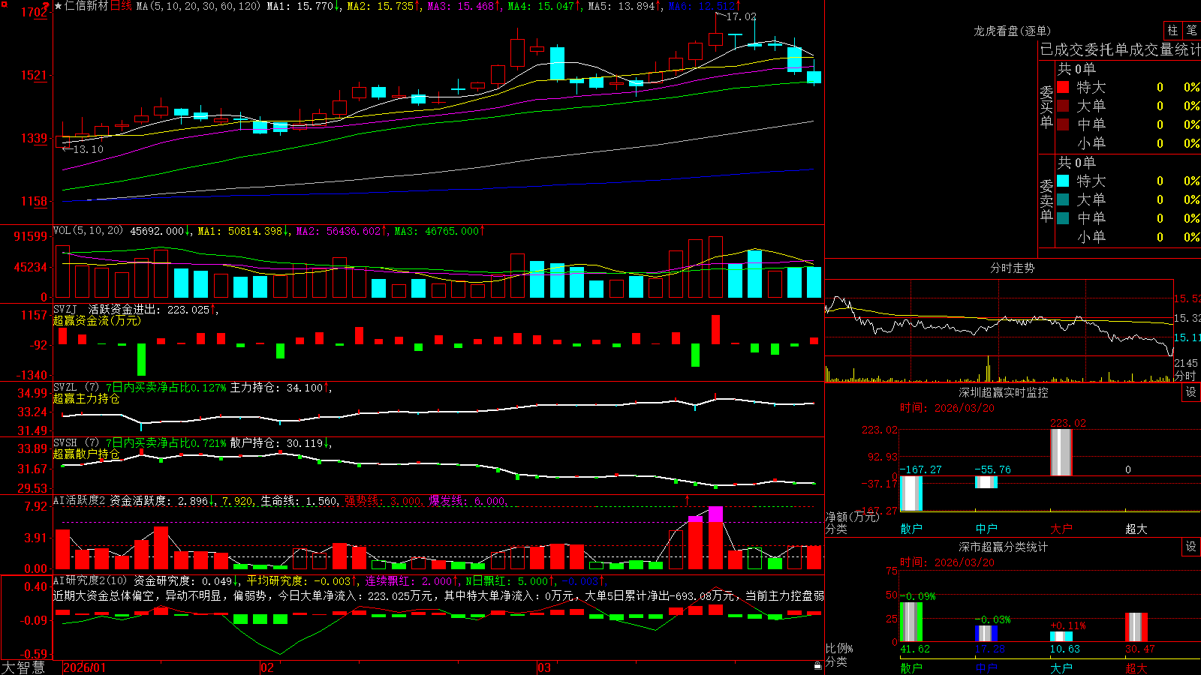Click the 超赢主力持仓 legend
Screen dimensions: 1201x675
[x=86, y=398]
